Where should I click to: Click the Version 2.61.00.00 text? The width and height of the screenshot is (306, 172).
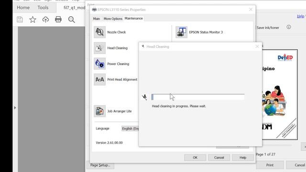coord(109,143)
